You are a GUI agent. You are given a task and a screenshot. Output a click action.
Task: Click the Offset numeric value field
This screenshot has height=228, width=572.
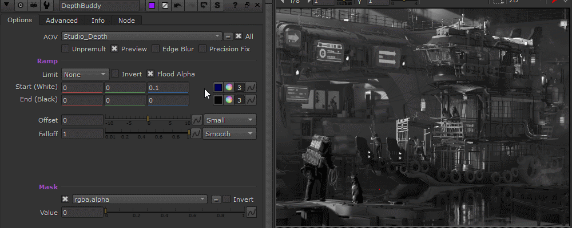[82, 120]
